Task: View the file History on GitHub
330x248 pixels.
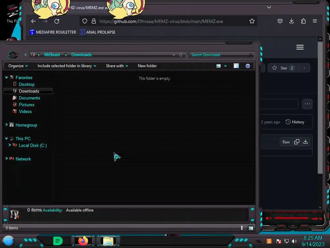Action: pyautogui.click(x=295, y=122)
